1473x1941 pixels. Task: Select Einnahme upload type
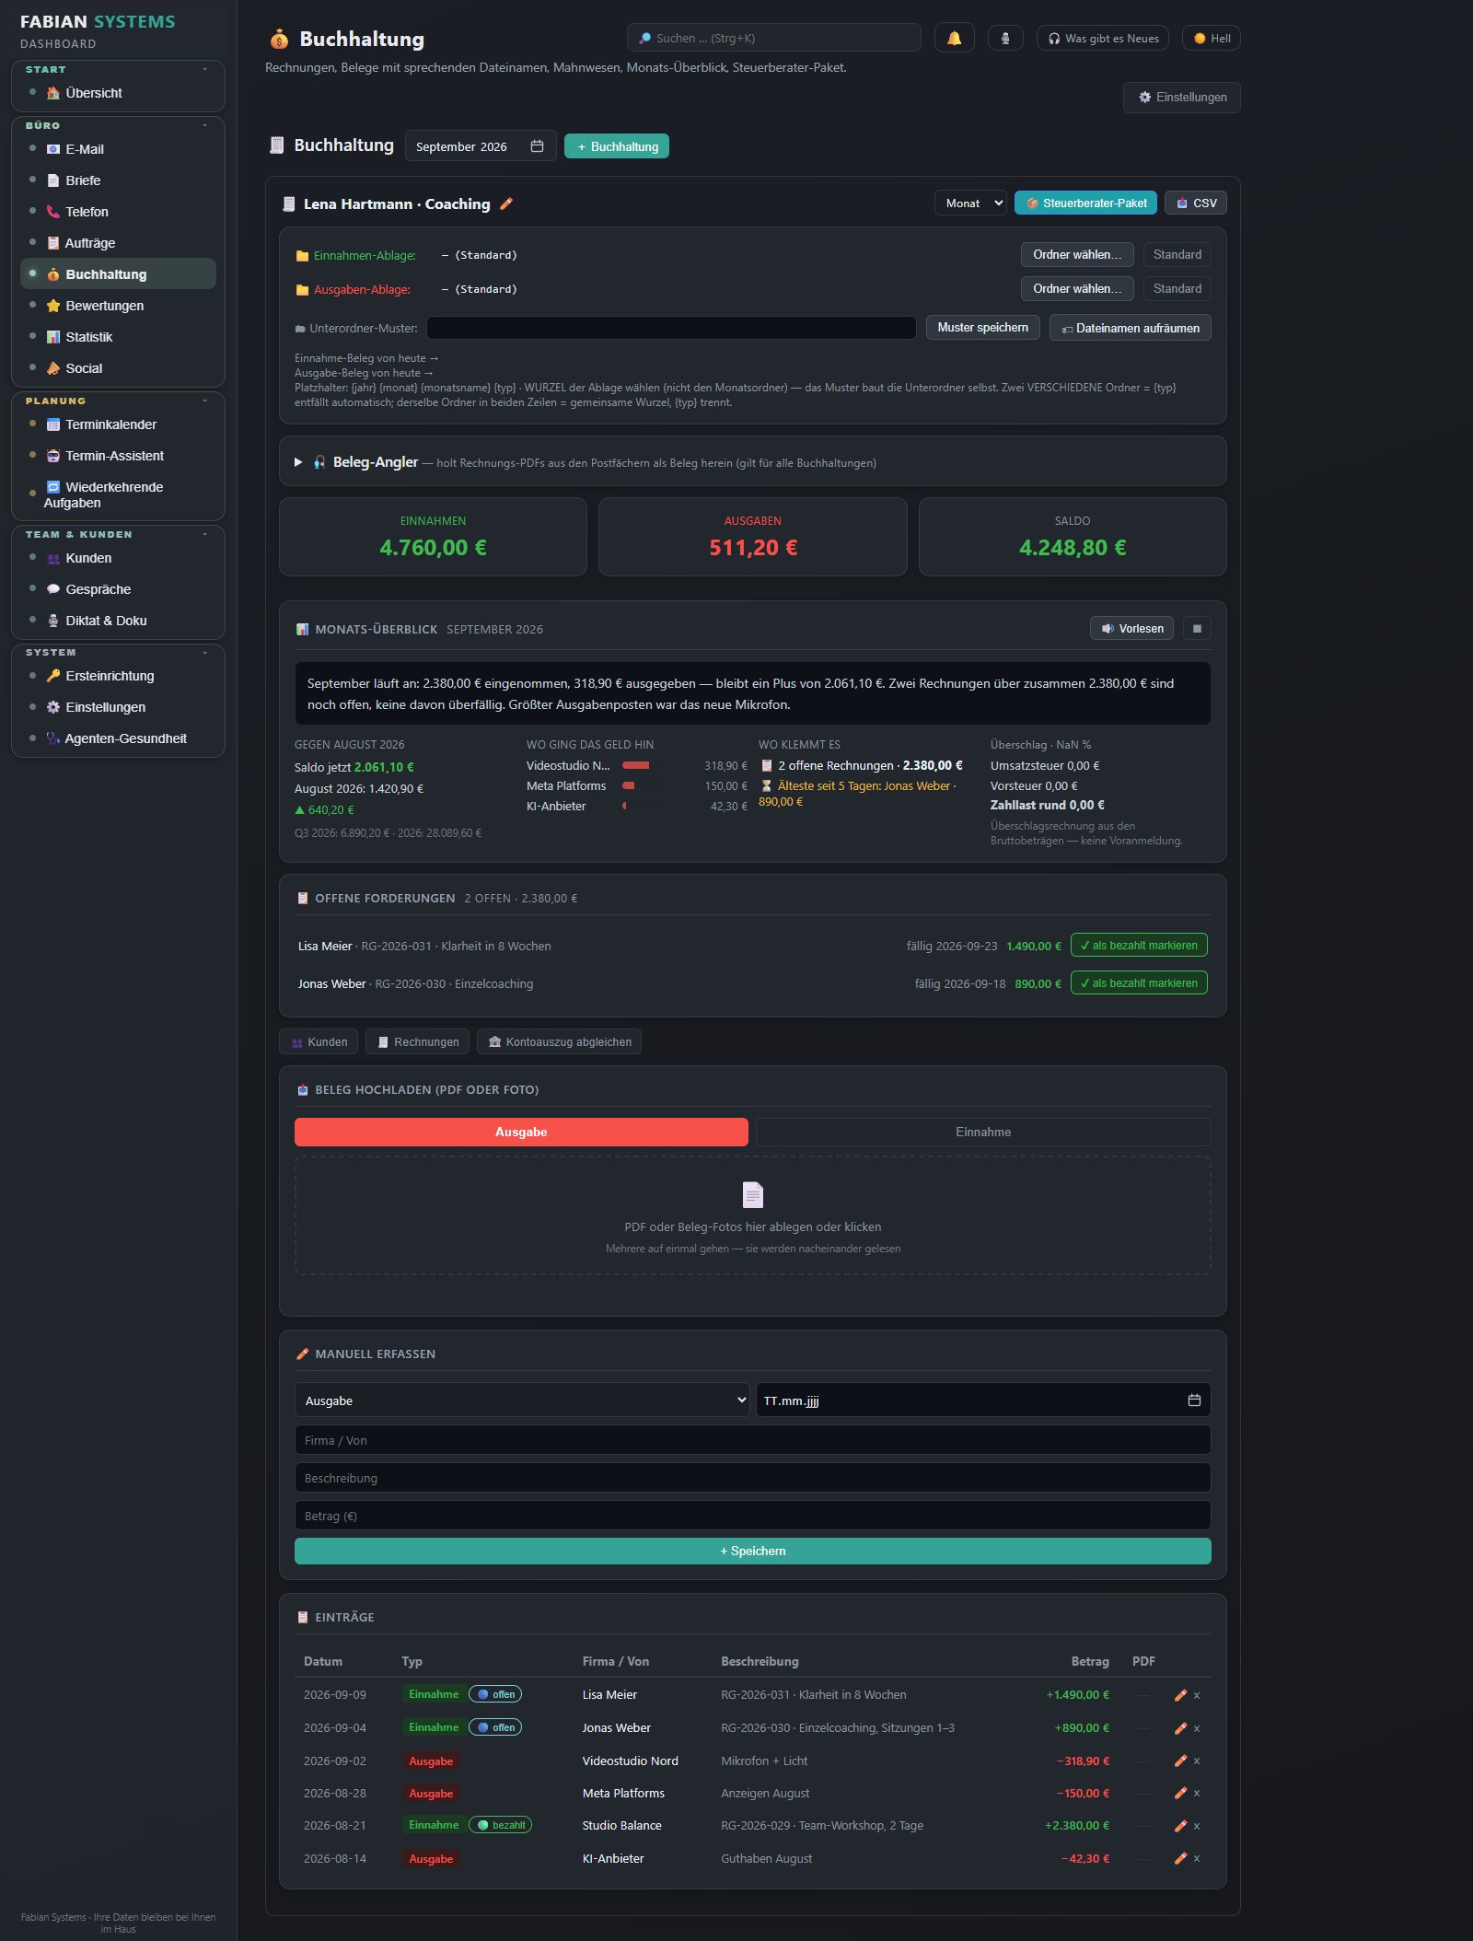983,1132
